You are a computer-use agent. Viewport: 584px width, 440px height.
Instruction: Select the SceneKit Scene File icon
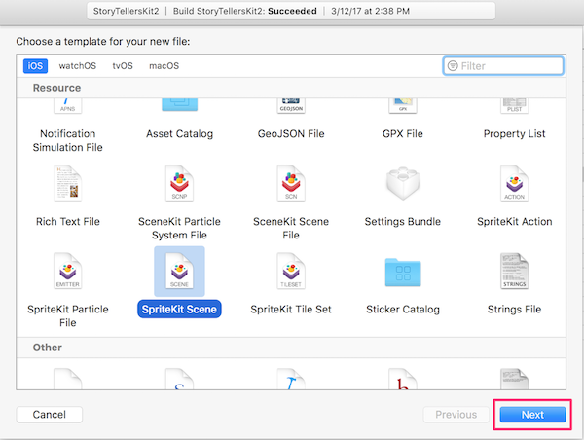coord(291,183)
